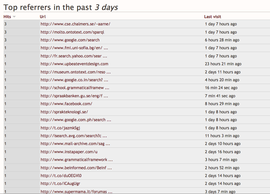The height and width of the screenshot is (194, 270).
Task: Open the molto.ontotext.com/sparql link
Action: pyautogui.click(x=72, y=32)
